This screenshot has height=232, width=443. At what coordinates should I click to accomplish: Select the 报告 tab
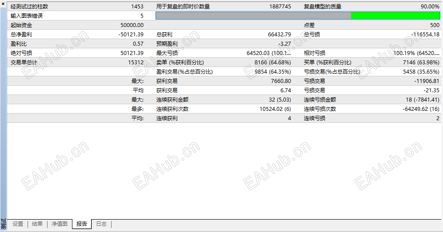[x=82, y=224]
